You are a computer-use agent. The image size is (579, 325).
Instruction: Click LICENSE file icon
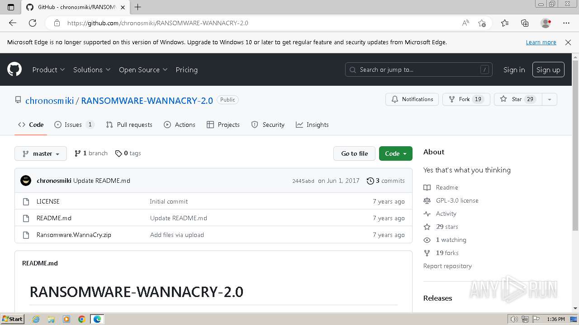(x=26, y=201)
